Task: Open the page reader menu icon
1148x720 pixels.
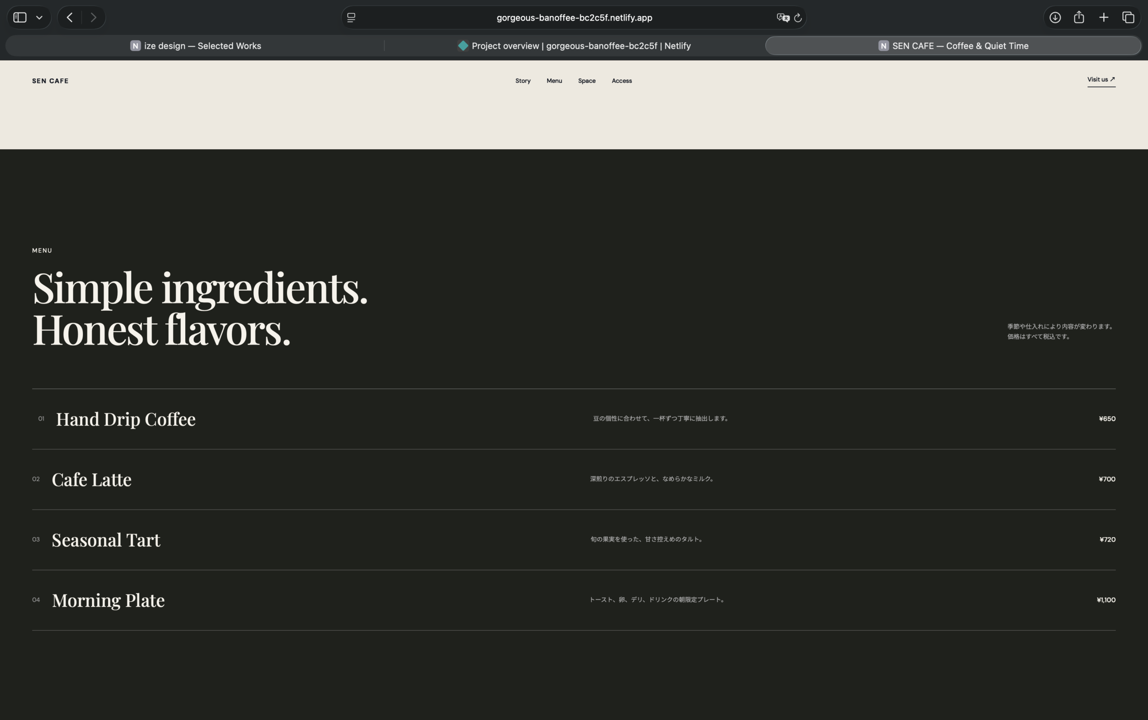Action: (x=351, y=17)
